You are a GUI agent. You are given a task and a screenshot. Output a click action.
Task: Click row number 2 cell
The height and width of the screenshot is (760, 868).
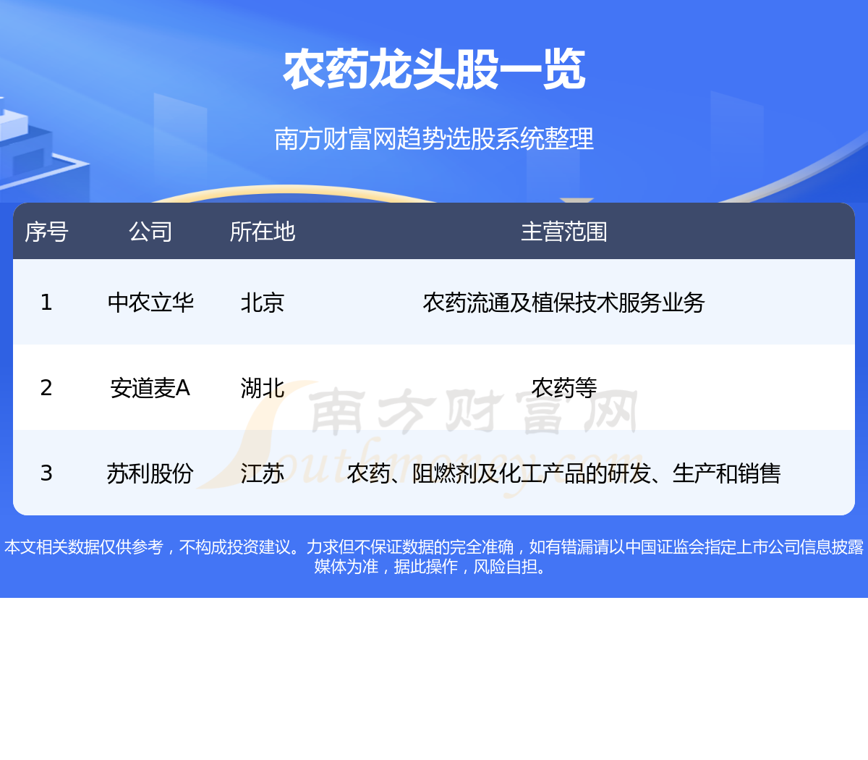click(x=46, y=388)
